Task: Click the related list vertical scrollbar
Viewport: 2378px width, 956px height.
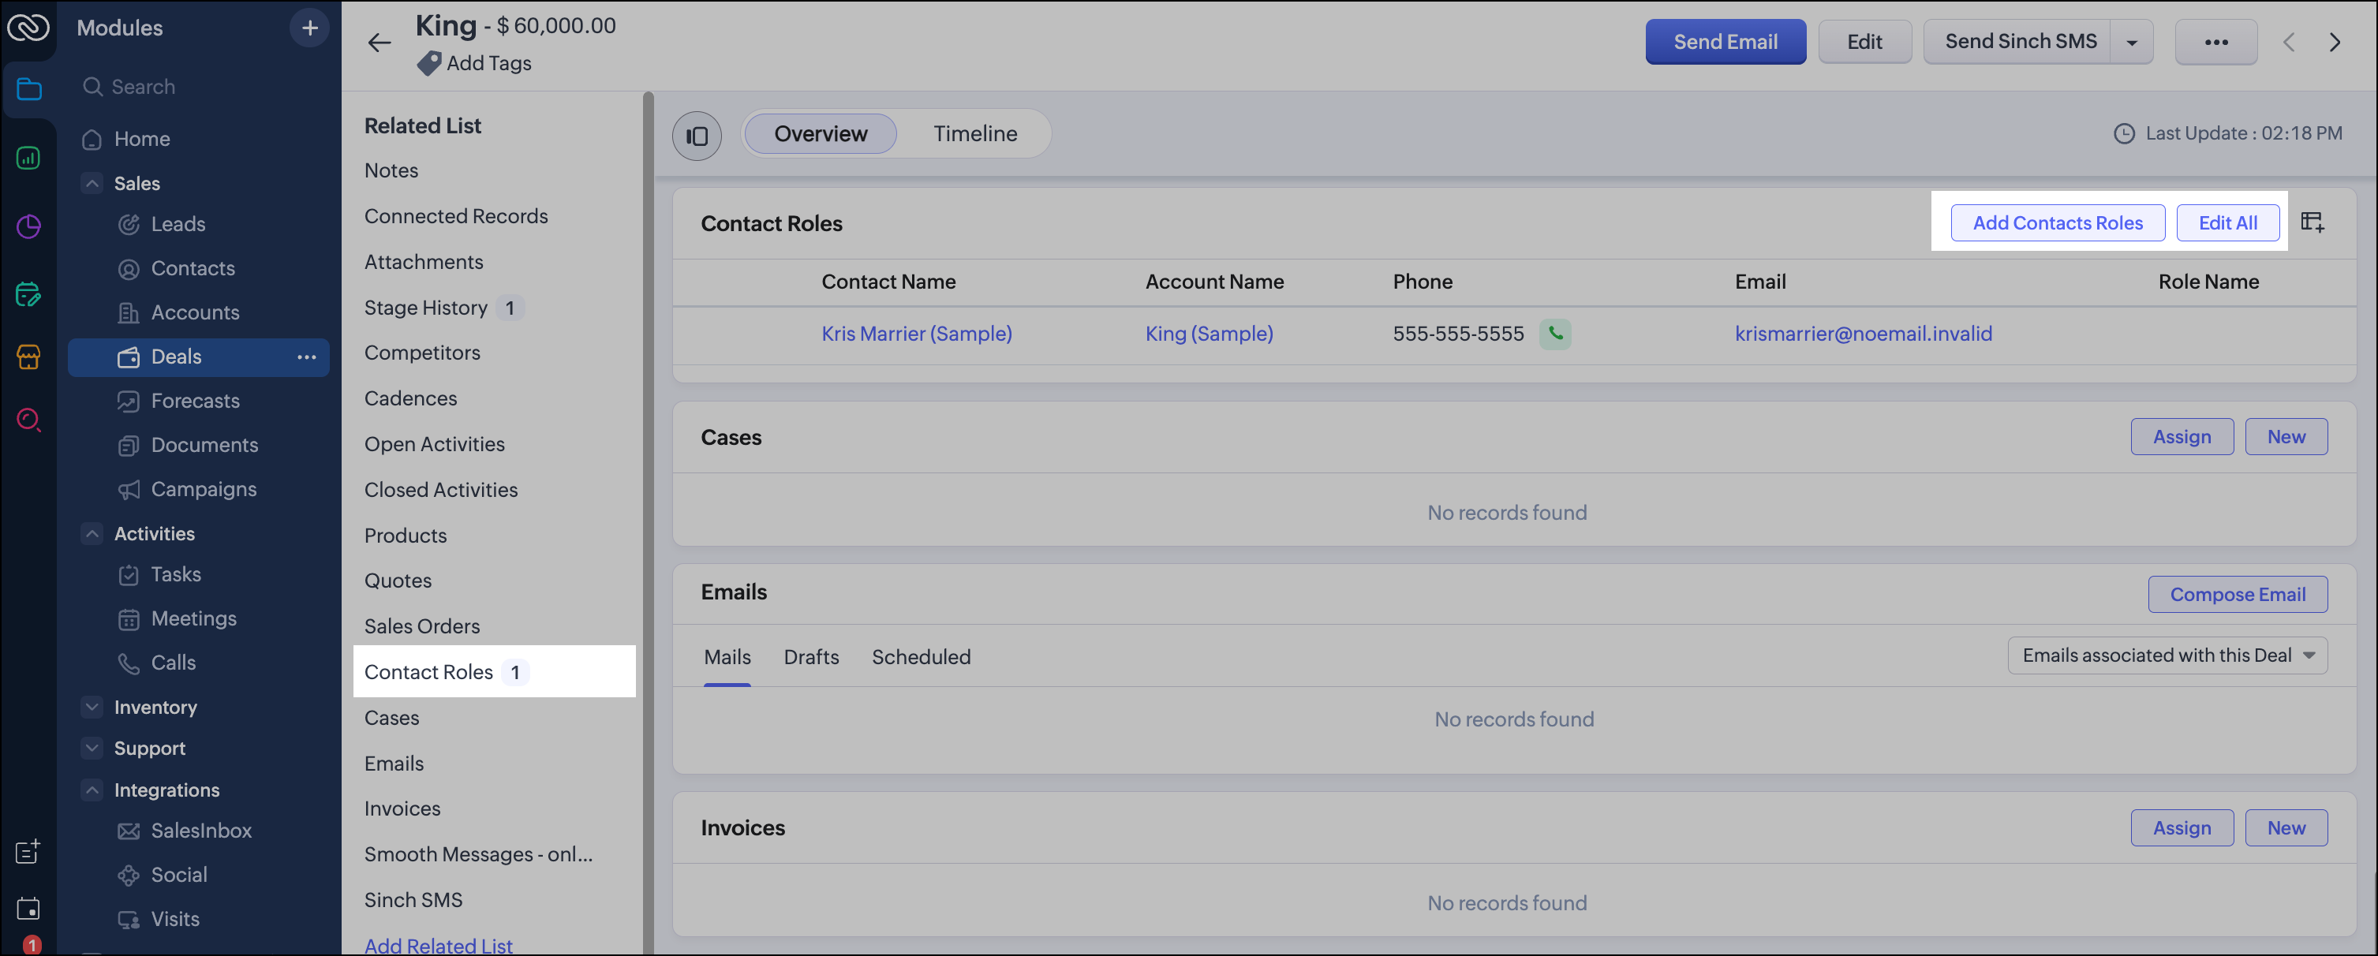Action: (648, 522)
